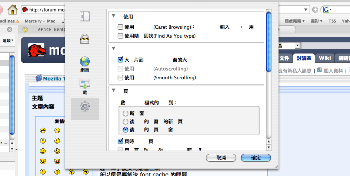The image size is (350, 176).
Task: Select the first tab-browsing radio option
Action: pyautogui.click(x=126, y=114)
